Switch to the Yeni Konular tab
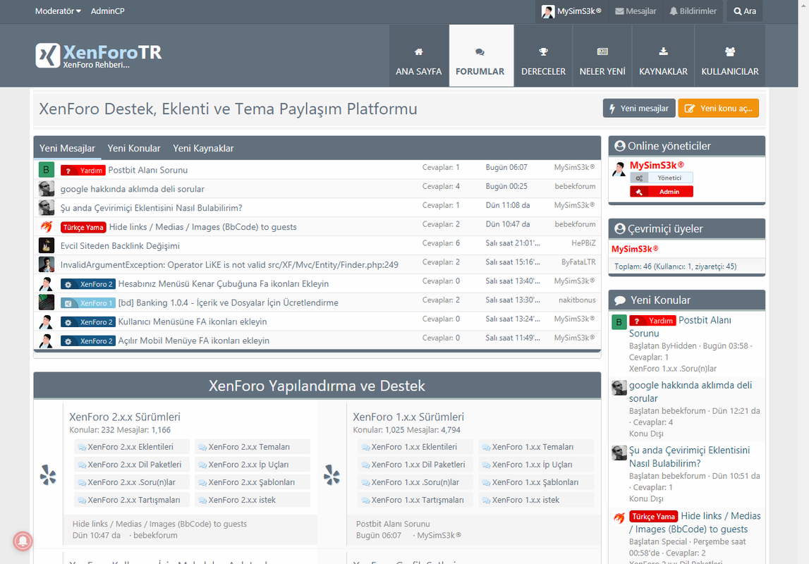Viewport: 809px width, 564px height. [x=134, y=148]
